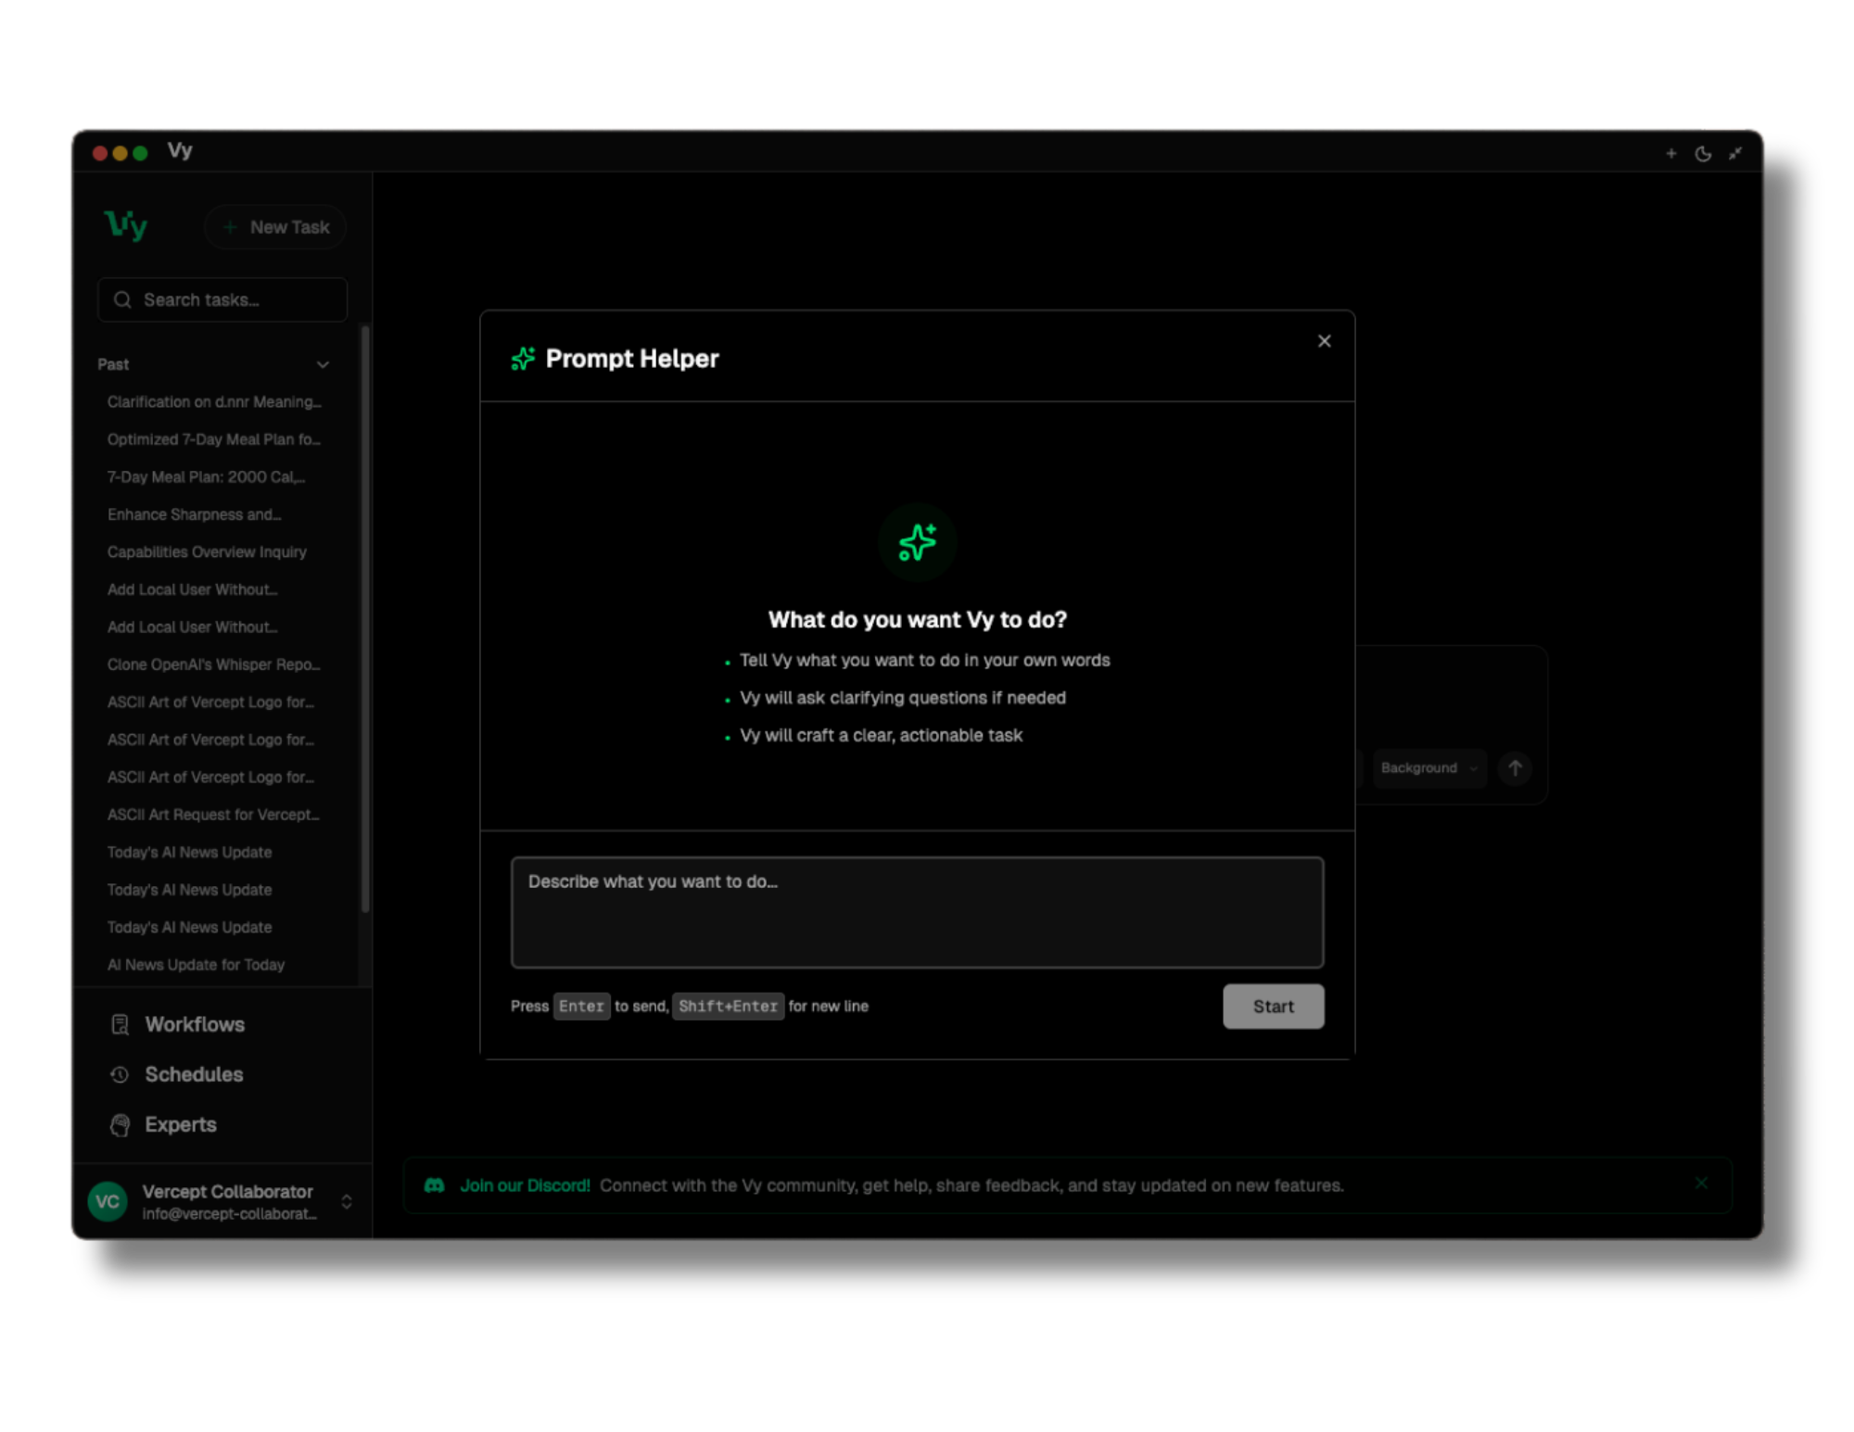Click the VC avatar for Vercept Collaborator

[x=107, y=1201]
